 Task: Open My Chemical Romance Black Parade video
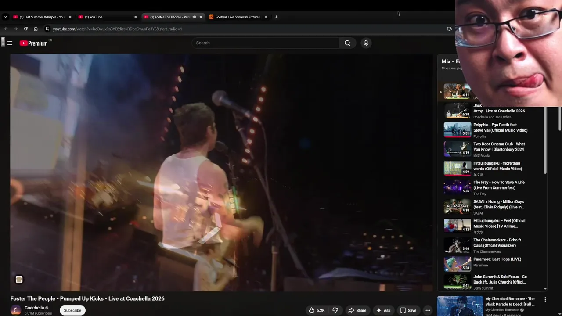(x=510, y=302)
